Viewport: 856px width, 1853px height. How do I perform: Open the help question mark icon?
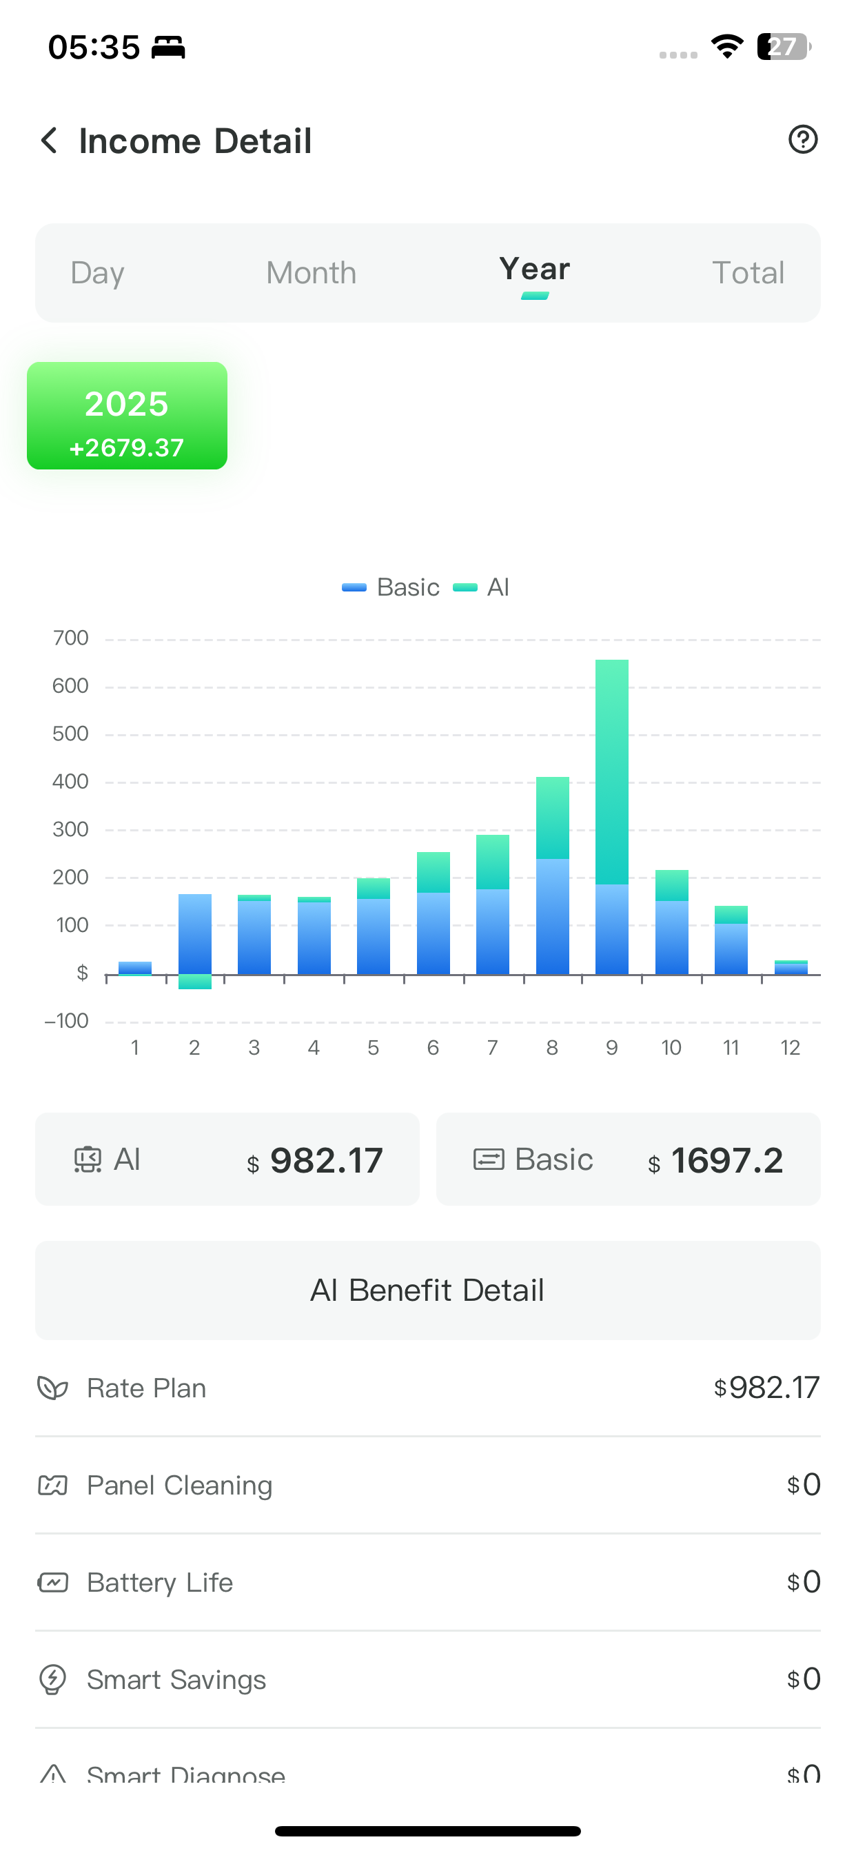pos(803,139)
